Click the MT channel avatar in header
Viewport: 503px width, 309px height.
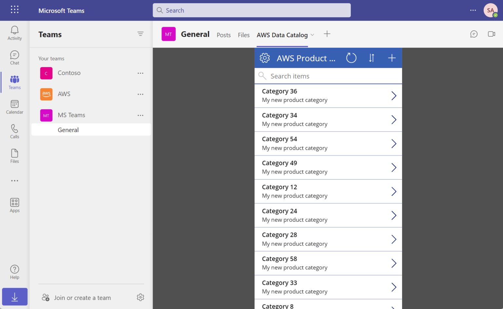(x=169, y=34)
